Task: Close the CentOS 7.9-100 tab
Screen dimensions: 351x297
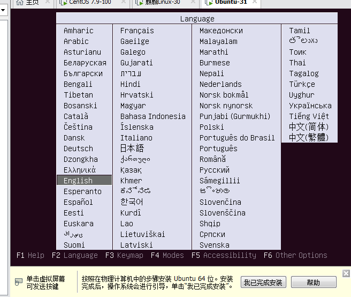Action: (124, 2)
